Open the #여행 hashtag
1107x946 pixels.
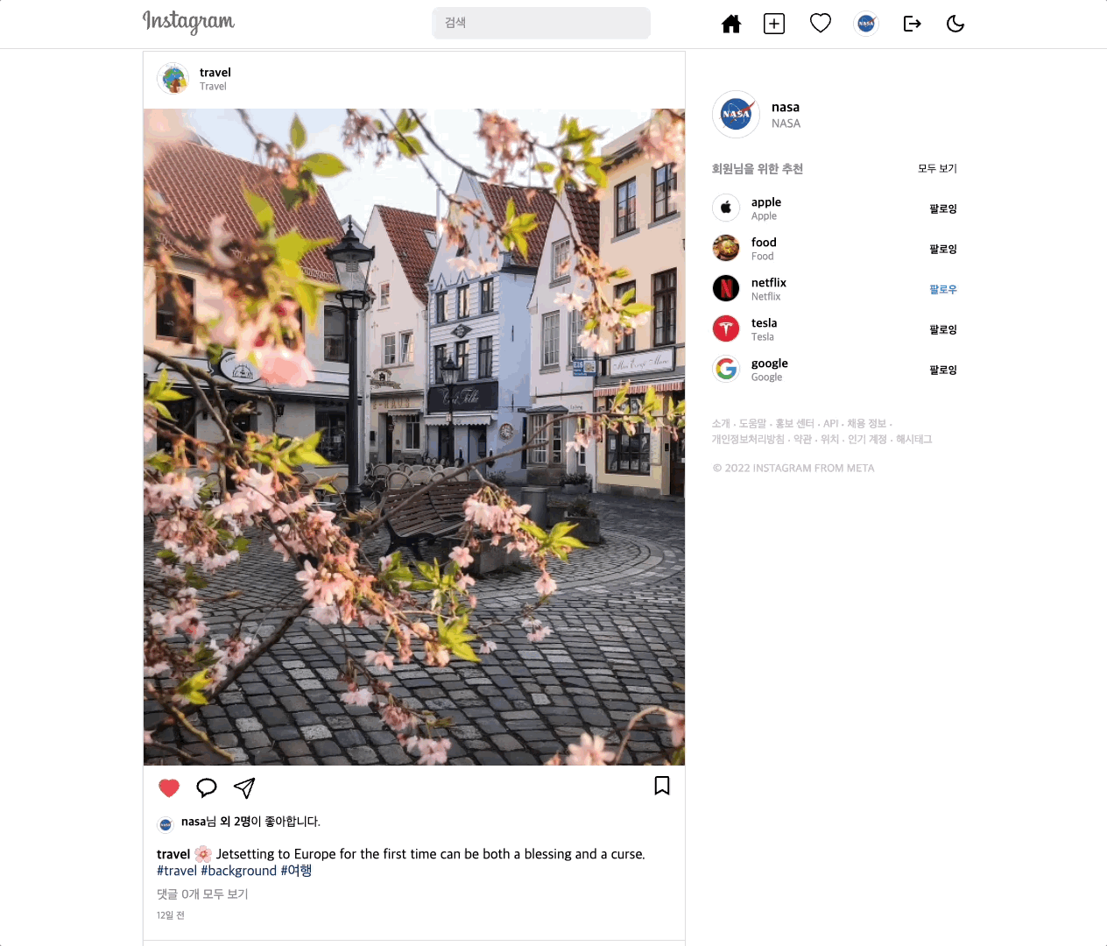click(296, 871)
